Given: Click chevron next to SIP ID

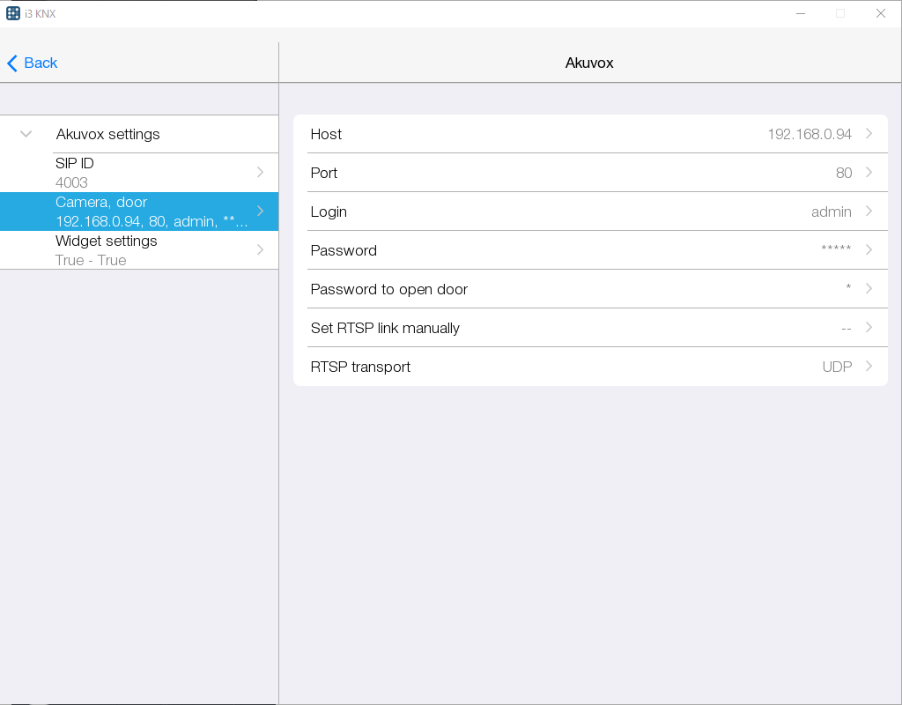Looking at the screenshot, I should [x=260, y=173].
